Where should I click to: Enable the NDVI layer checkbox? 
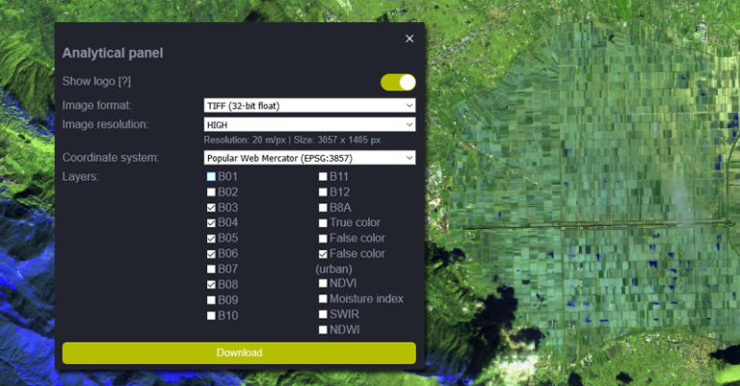pyautogui.click(x=323, y=283)
